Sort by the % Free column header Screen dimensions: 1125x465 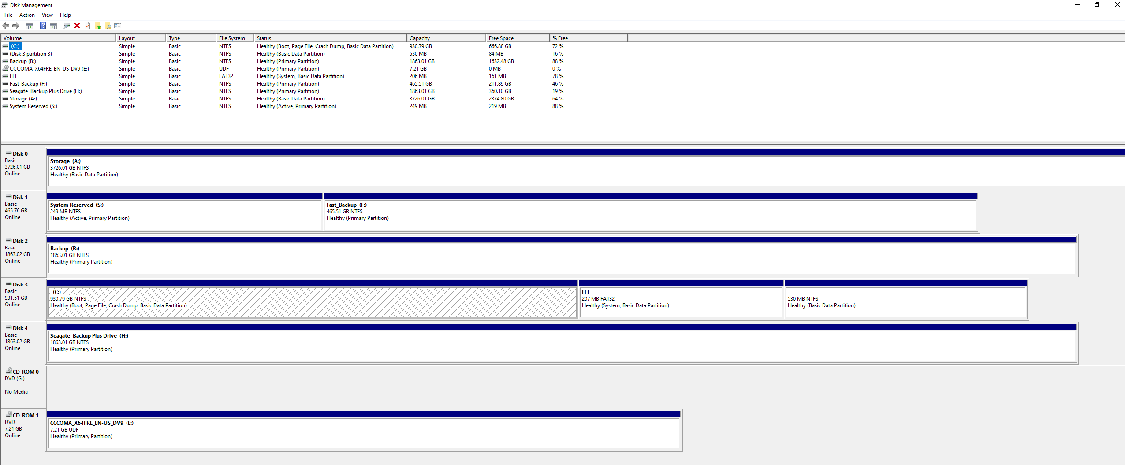point(588,38)
